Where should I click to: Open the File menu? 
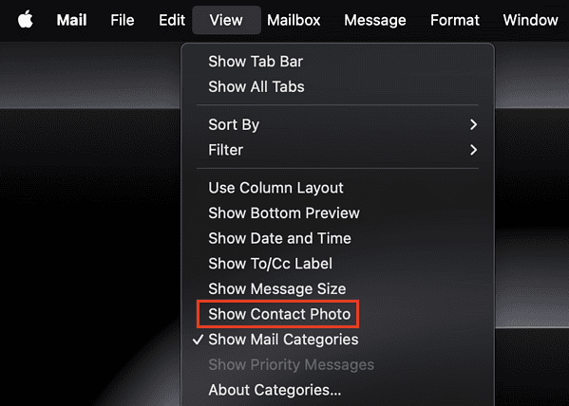coord(123,20)
